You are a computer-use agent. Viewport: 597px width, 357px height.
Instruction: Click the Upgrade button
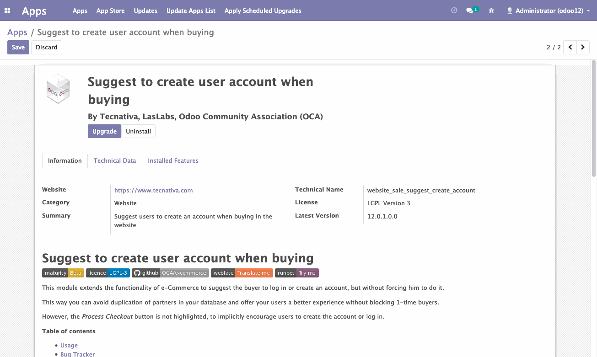coord(104,131)
